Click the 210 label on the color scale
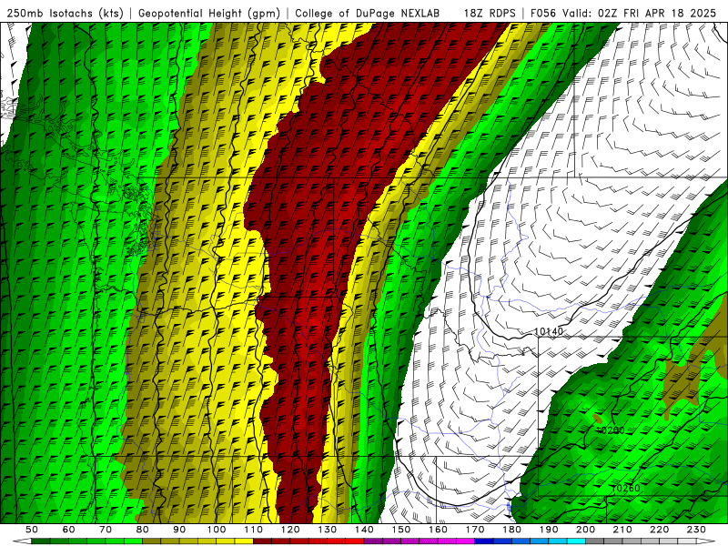 coord(622,530)
